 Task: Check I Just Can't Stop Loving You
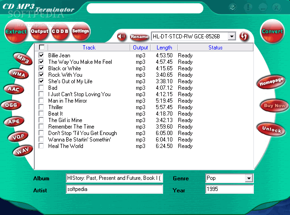tap(41, 94)
